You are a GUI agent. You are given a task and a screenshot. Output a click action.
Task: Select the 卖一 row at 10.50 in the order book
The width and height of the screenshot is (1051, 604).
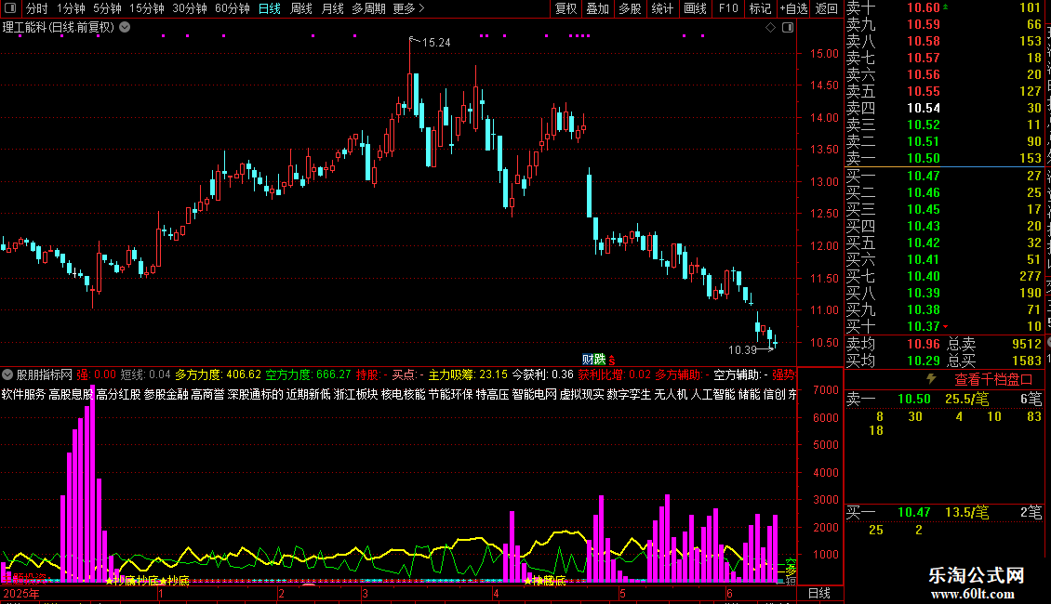coord(944,158)
